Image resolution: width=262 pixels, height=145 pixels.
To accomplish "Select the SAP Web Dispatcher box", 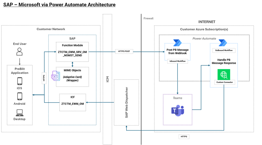I will 126,102.
